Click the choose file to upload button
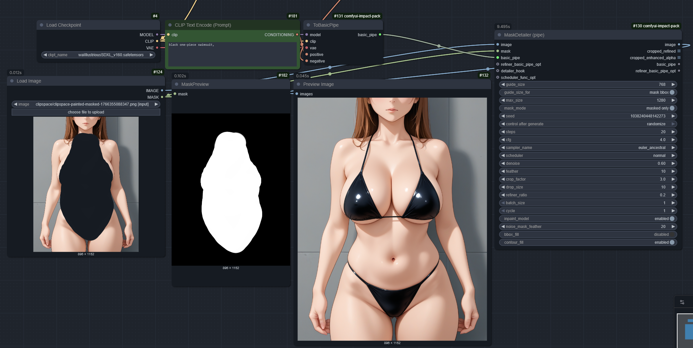 [86, 112]
